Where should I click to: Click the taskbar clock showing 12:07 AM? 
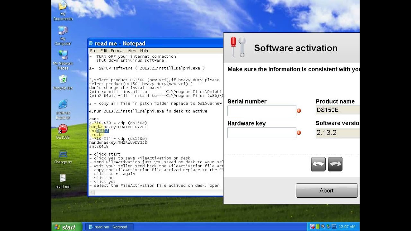click(x=346, y=227)
